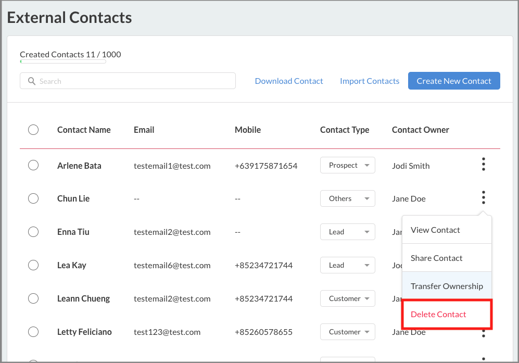Open the Prospect contact type dropdown for Arlene Bata
This screenshot has height=363, width=519.
pos(348,165)
